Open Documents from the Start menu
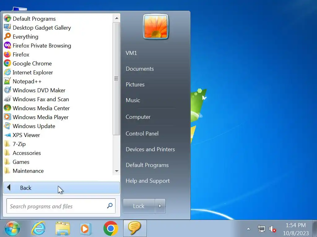The height and width of the screenshot is (237, 317). coord(140,69)
